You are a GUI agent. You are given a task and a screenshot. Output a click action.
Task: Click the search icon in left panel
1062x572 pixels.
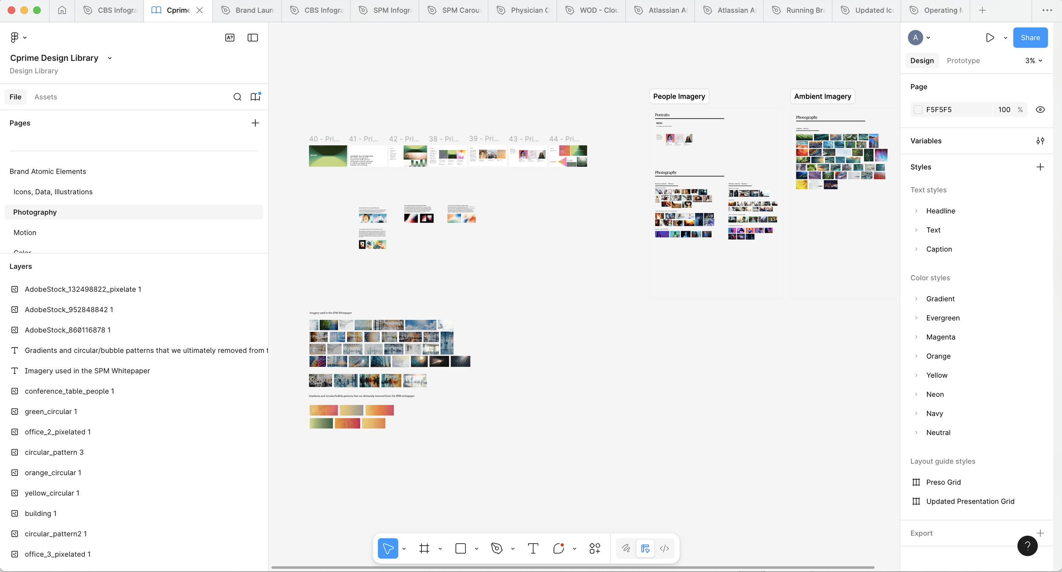(x=237, y=97)
